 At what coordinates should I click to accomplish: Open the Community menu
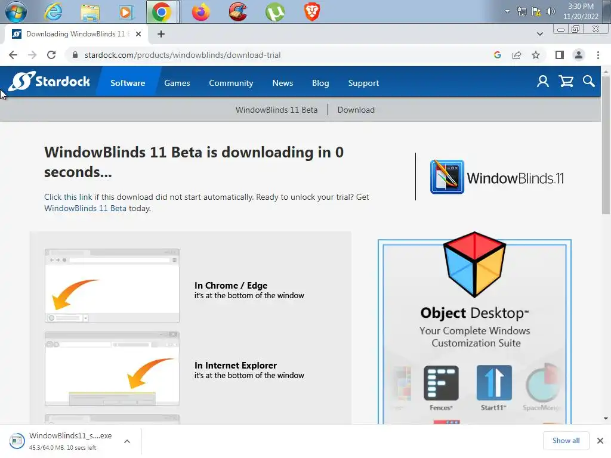click(x=231, y=83)
